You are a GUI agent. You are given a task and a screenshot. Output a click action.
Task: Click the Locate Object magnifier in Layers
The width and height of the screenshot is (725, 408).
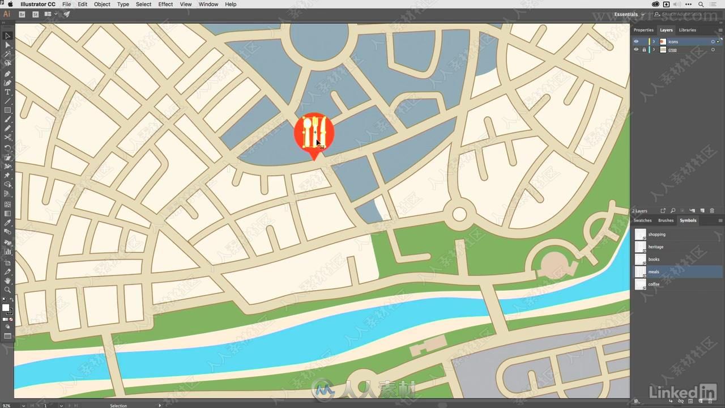[673, 211]
